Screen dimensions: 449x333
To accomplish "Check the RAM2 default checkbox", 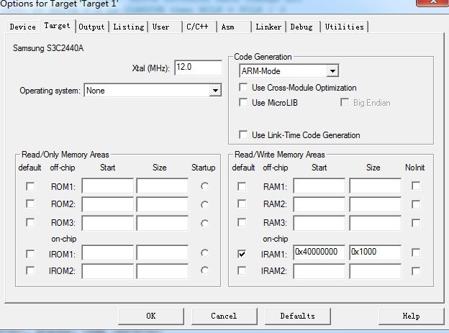I will (x=242, y=204).
